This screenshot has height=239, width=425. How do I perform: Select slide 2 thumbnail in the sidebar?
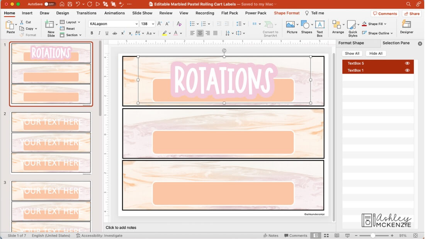(x=51, y=142)
